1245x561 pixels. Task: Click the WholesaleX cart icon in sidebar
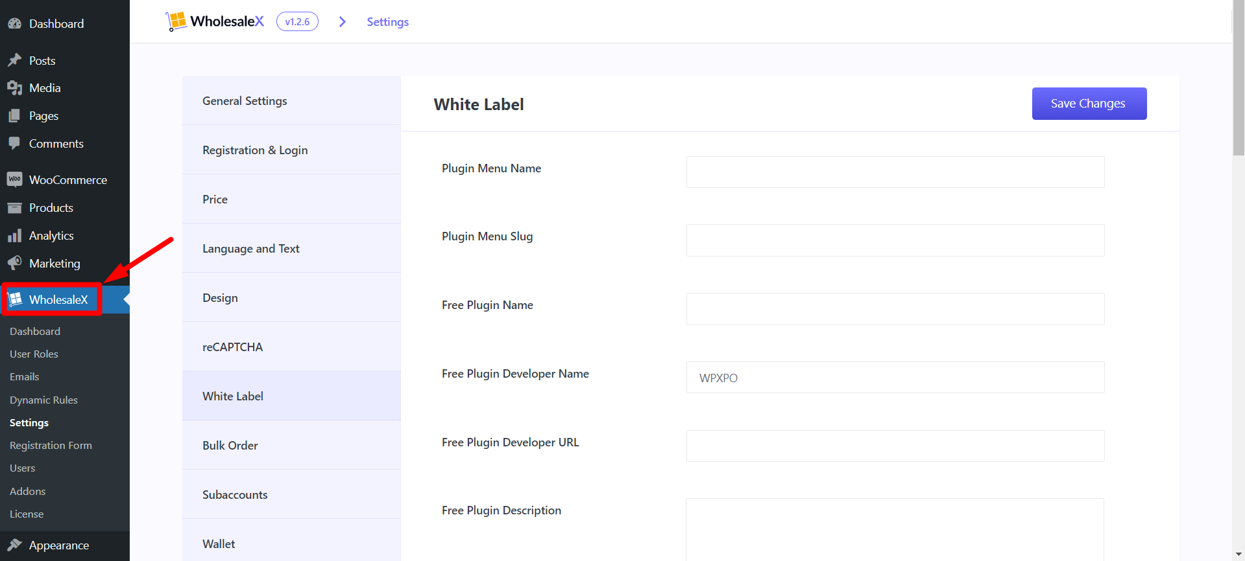15,299
